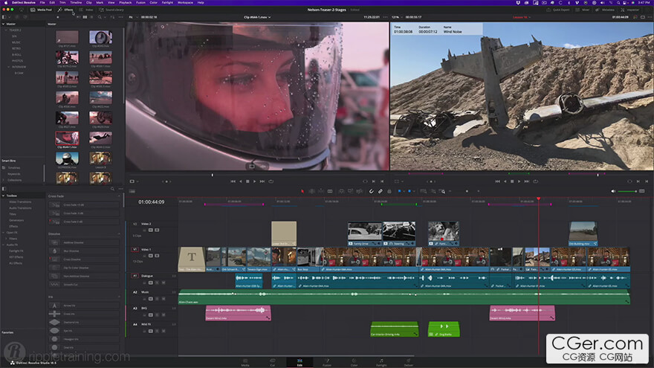The image size is (654, 368).
Task: Expand the Open FX category
Action: [5, 232]
